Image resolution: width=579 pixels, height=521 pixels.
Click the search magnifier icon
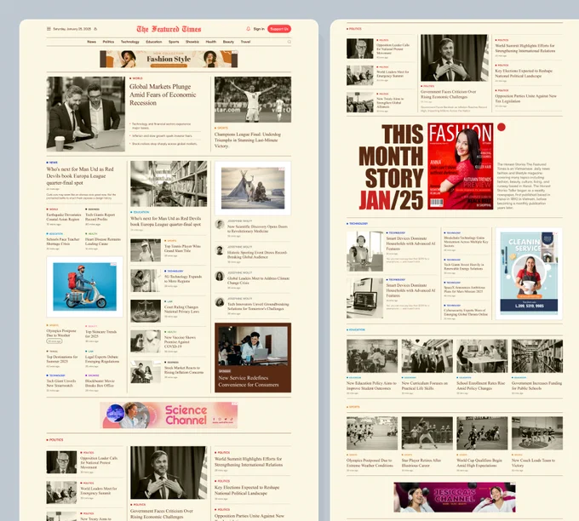pos(289,42)
